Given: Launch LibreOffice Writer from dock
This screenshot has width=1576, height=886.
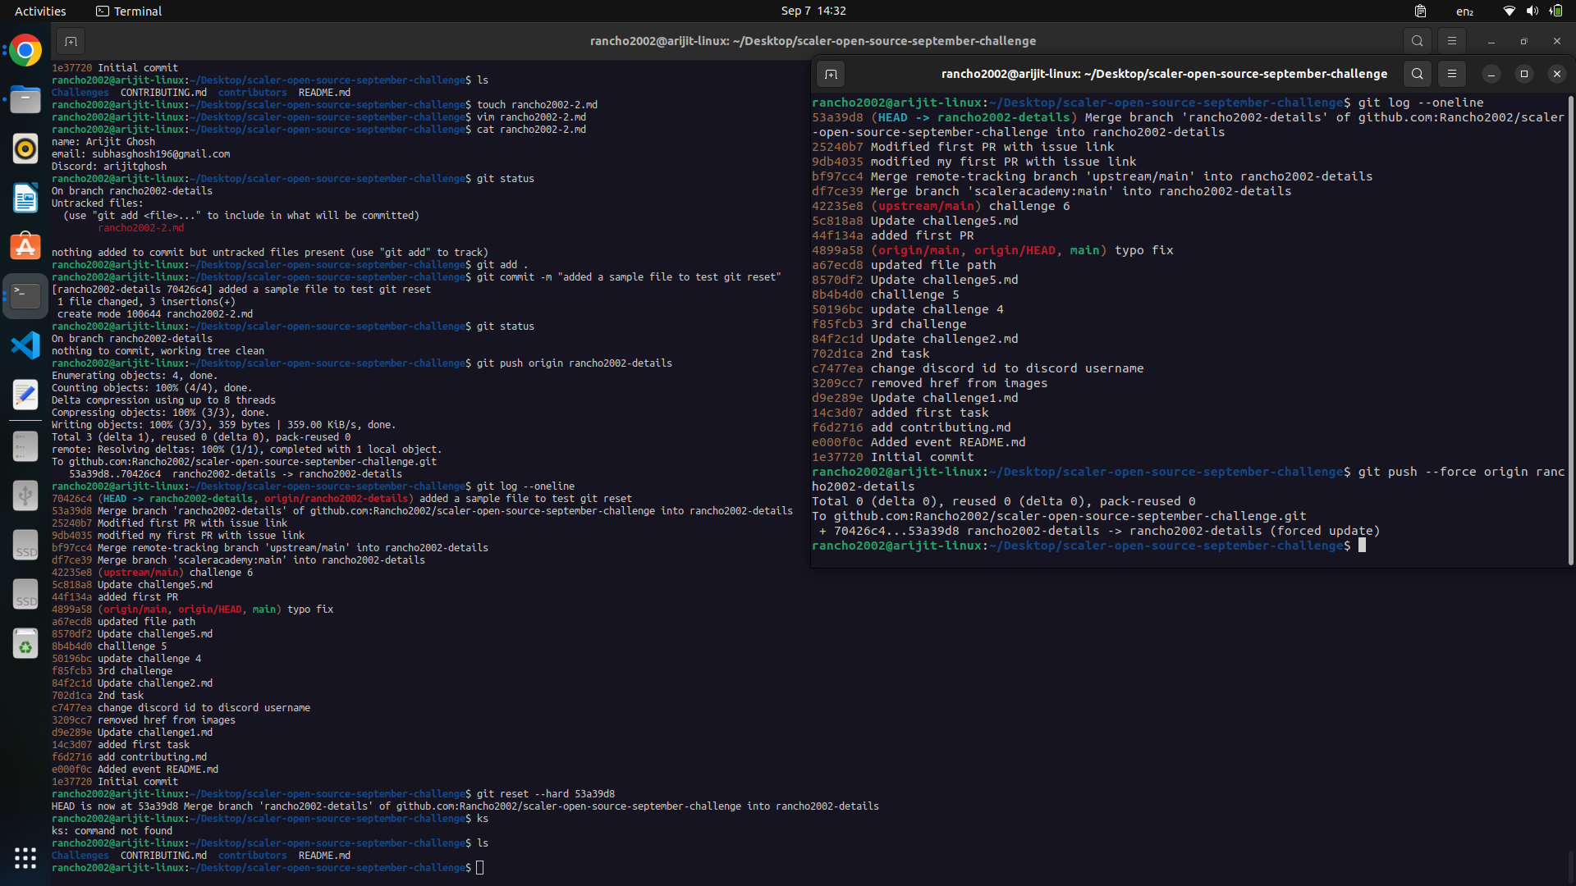Looking at the screenshot, I should (25, 198).
